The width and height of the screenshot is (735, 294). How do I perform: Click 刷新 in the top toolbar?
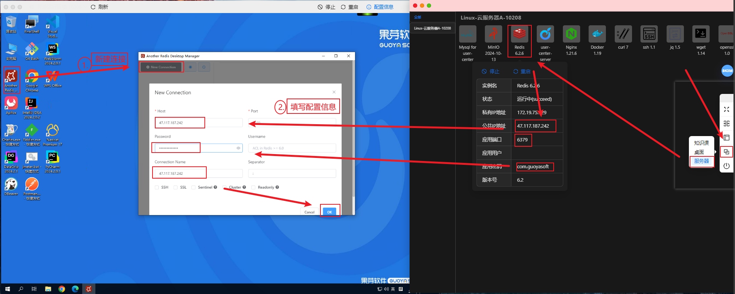point(99,7)
